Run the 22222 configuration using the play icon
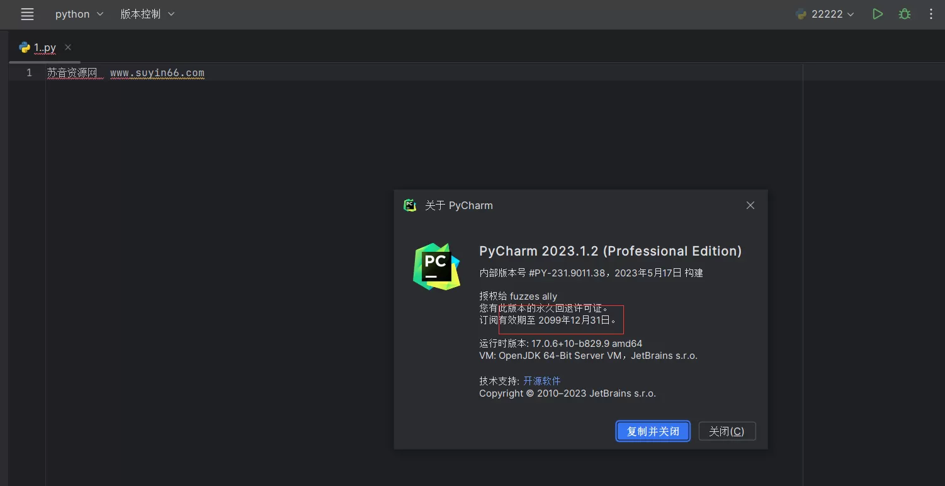The height and width of the screenshot is (486, 945). coord(878,13)
